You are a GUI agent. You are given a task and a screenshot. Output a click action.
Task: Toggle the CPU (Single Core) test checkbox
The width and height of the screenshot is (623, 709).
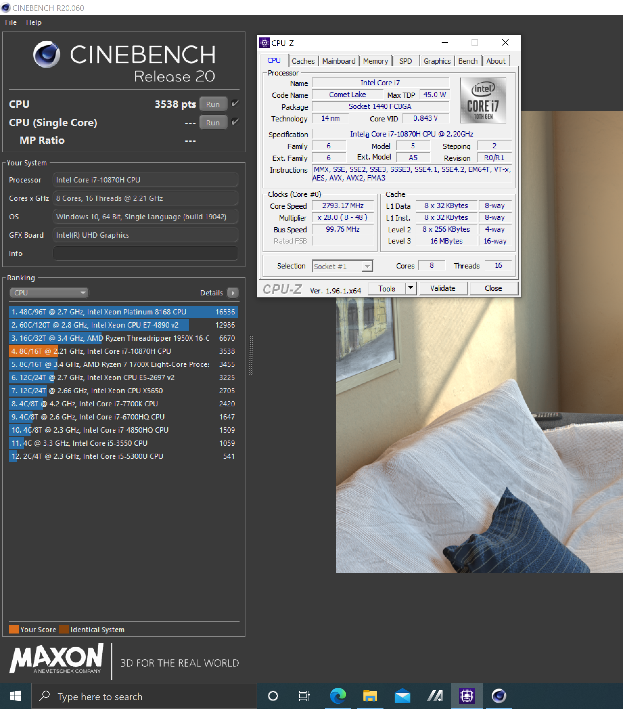click(x=235, y=122)
